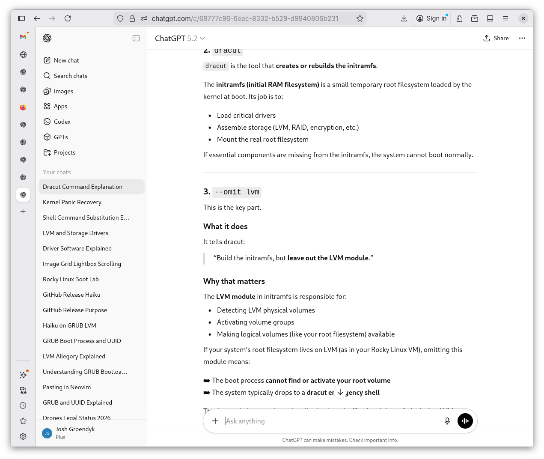Open the Firefox hamburger application menu
Image resolution: width=544 pixels, height=459 pixels.
coord(505,18)
